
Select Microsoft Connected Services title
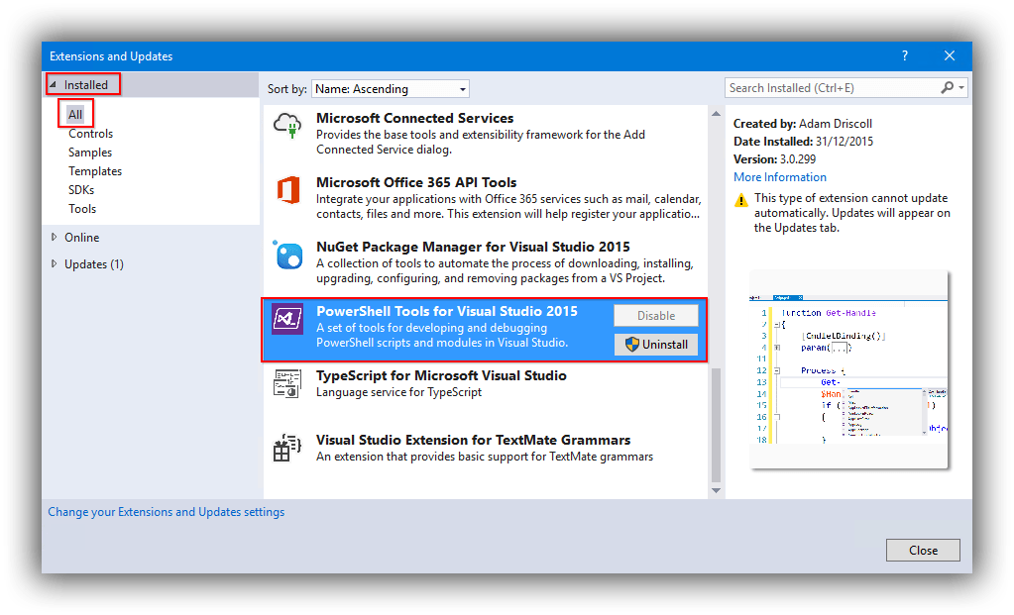[x=414, y=118]
